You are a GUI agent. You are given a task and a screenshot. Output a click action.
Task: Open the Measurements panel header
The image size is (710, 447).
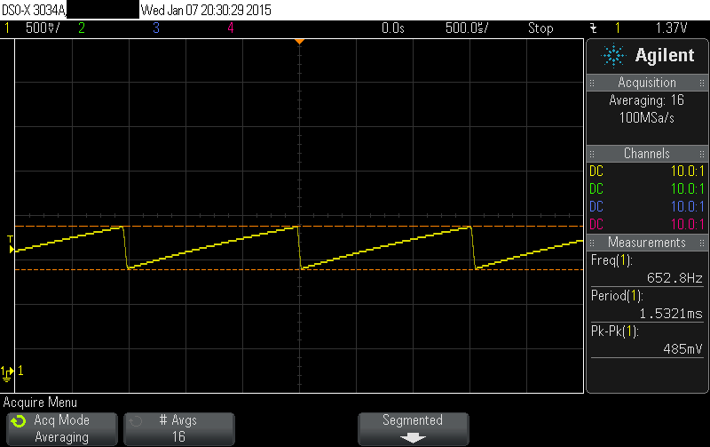pos(647,243)
